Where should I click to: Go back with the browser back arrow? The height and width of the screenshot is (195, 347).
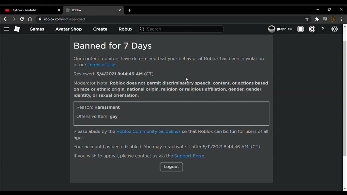point(5,19)
